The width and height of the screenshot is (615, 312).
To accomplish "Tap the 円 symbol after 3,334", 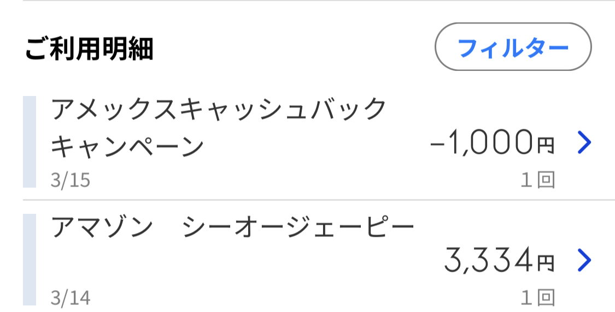I will [x=544, y=263].
